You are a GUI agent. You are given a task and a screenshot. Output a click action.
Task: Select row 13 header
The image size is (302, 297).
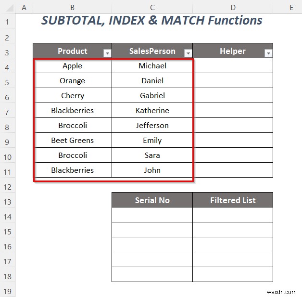pos(7,200)
